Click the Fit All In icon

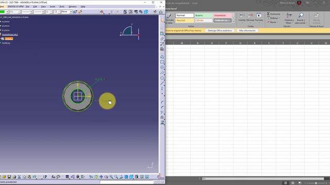(x=96, y=177)
